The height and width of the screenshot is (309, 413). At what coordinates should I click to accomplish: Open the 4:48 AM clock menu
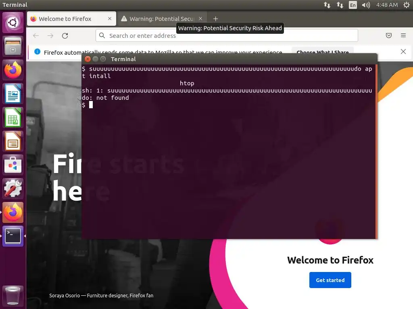click(387, 5)
